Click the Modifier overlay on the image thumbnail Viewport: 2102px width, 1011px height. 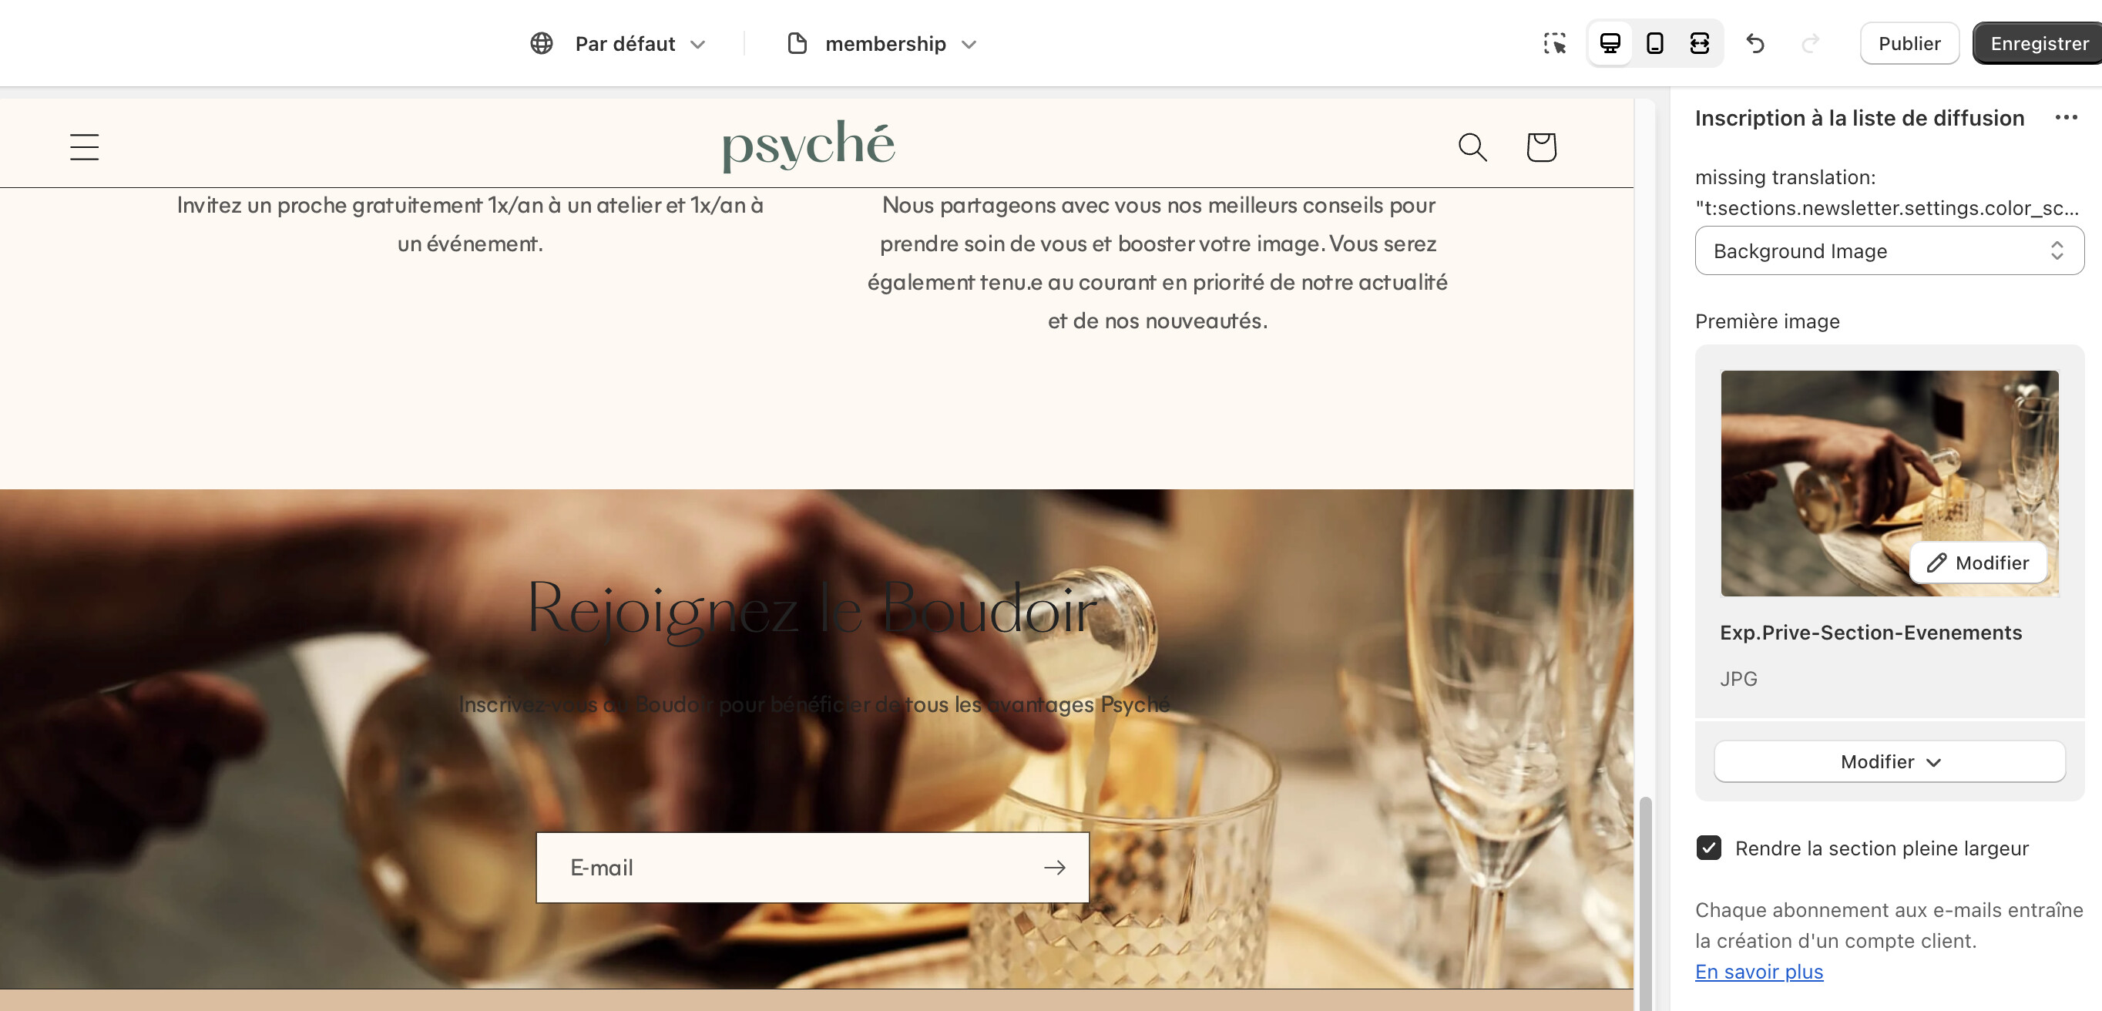[1978, 563]
